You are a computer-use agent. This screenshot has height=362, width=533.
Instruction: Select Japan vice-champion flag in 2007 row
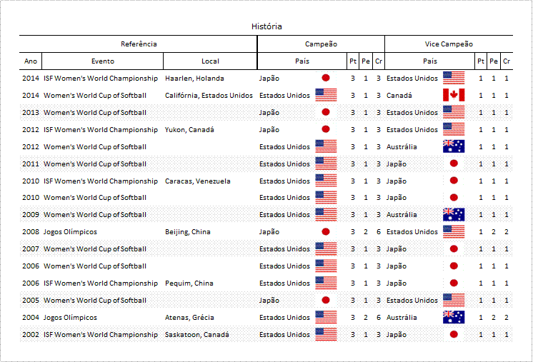[454, 249]
